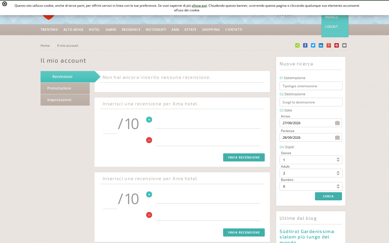
Task: Close the cookie banner with X icon
Action: (5, 4)
